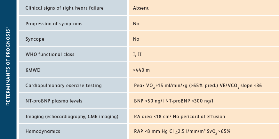This screenshot has height=139, width=279.
Task: Click the 'Determinants of Prognosis' vertical header
Action: [x=8, y=67]
